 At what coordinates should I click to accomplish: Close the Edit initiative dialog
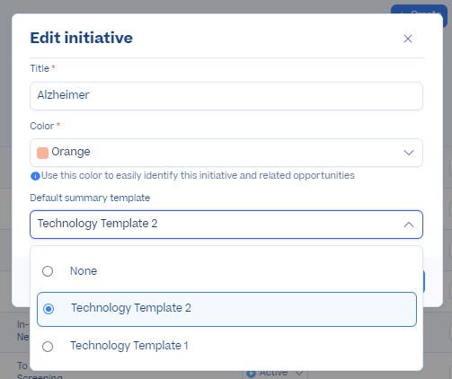(408, 39)
